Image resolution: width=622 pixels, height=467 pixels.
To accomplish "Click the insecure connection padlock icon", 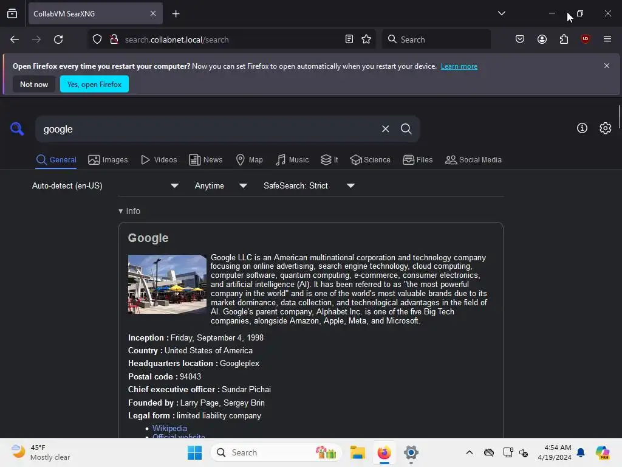I will [114, 40].
